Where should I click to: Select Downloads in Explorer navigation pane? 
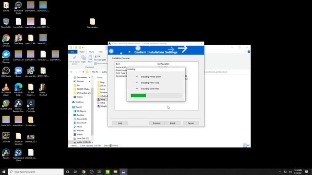pyautogui.click(x=81, y=123)
